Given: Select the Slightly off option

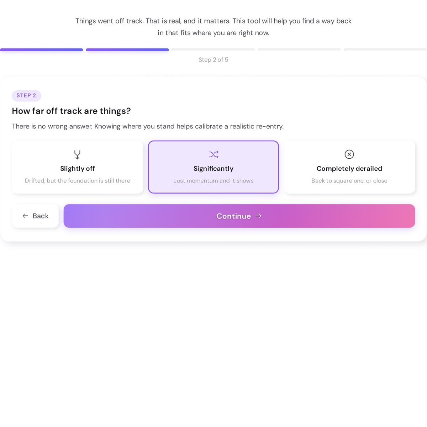Looking at the screenshot, I should 78,167.
